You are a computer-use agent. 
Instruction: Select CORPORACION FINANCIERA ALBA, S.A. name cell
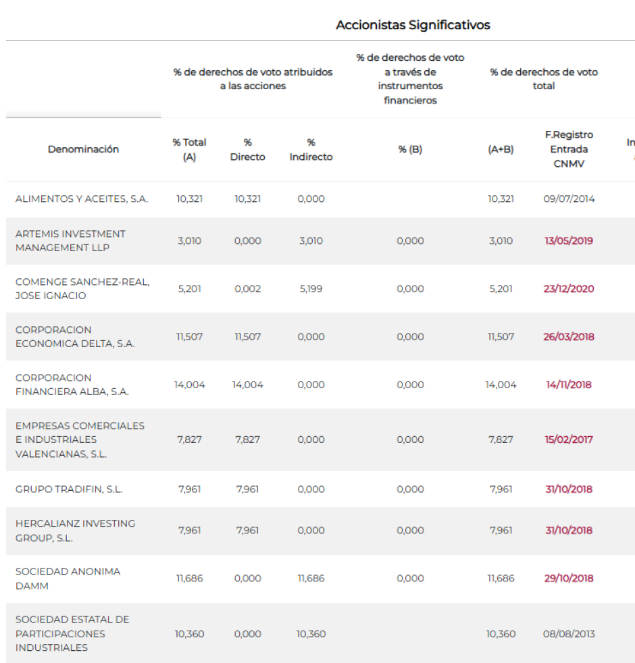coord(72,385)
